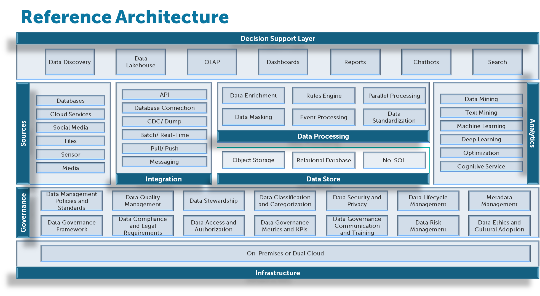The width and height of the screenshot is (540, 296).
Task: Click the Files source item
Action: click(x=71, y=141)
